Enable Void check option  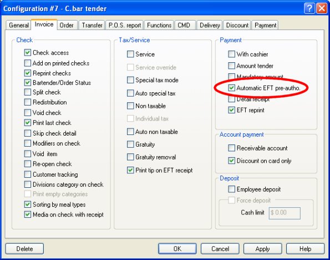coord(28,113)
